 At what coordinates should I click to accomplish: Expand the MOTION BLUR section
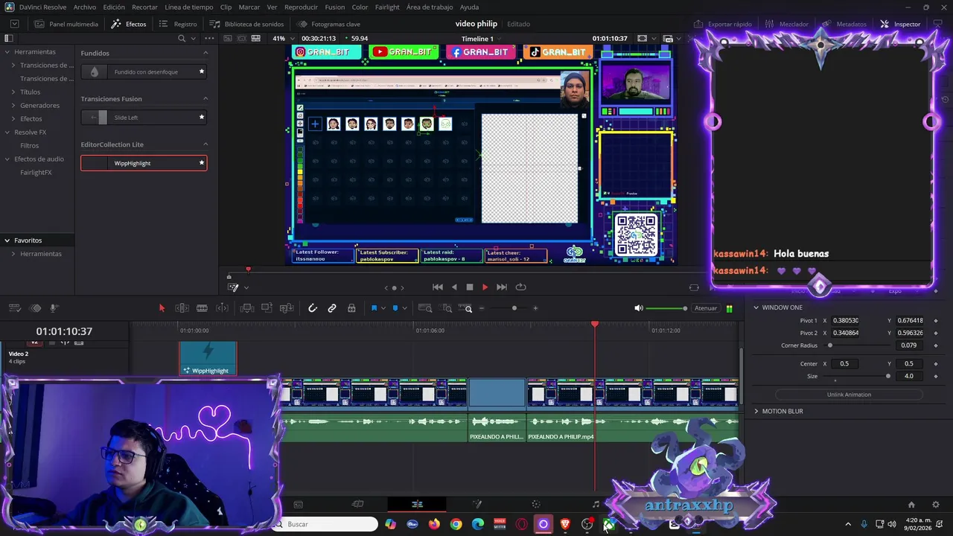click(x=756, y=411)
